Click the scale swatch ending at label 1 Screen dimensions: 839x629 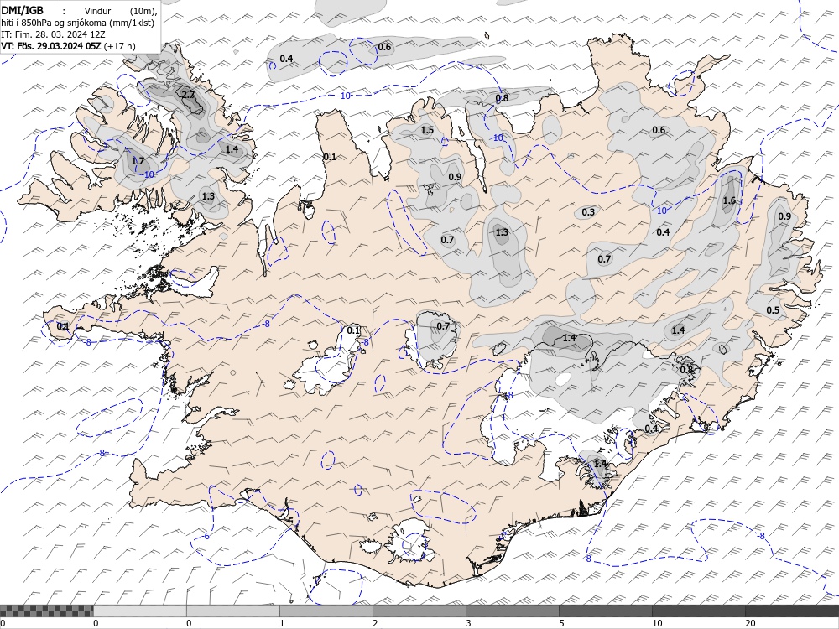pos(232,611)
